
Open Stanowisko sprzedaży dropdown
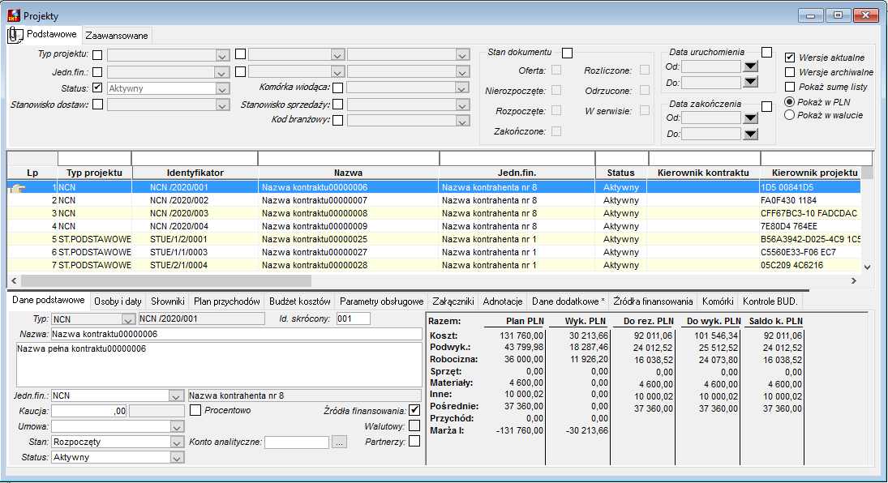tap(462, 105)
